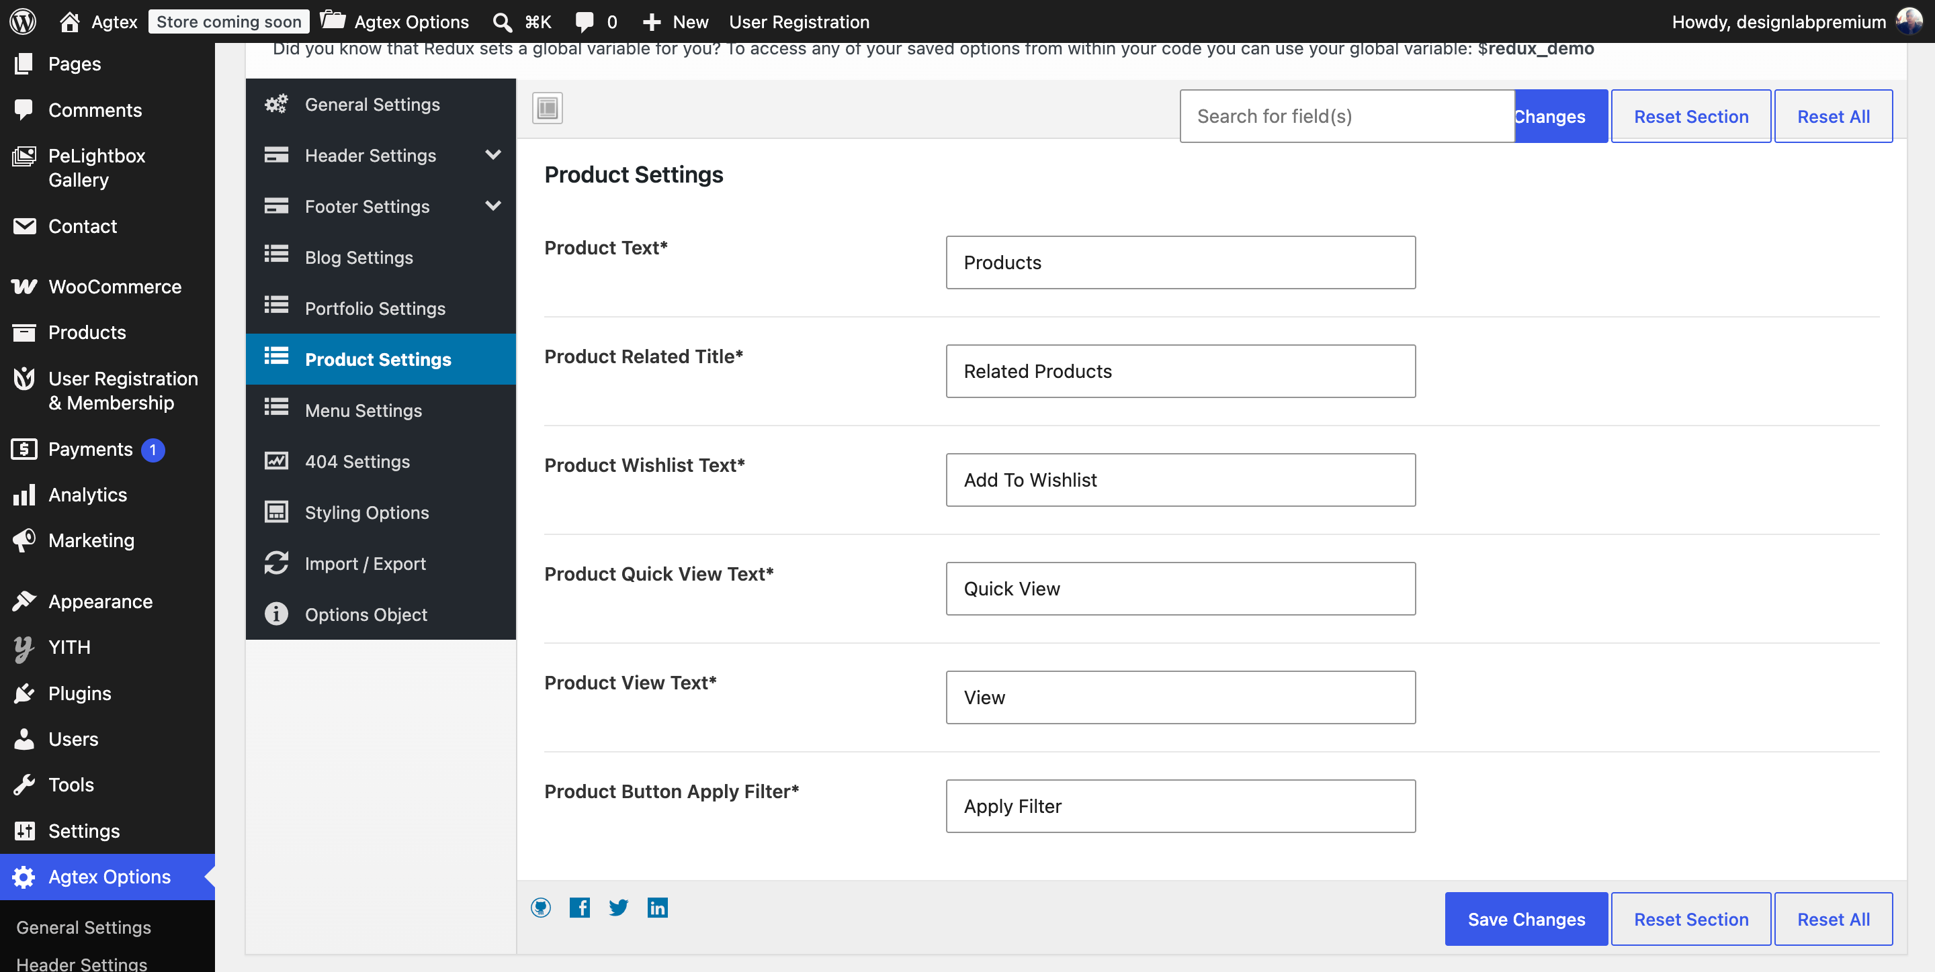Open Menu Settings section
1935x972 pixels.
click(381, 411)
